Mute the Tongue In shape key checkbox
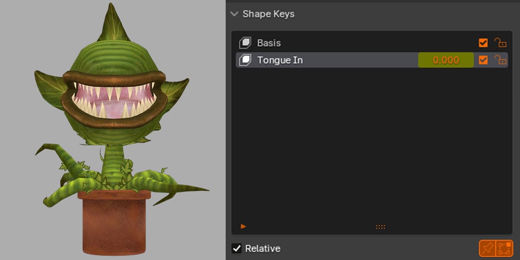Image resolution: width=520 pixels, height=260 pixels. [483, 60]
